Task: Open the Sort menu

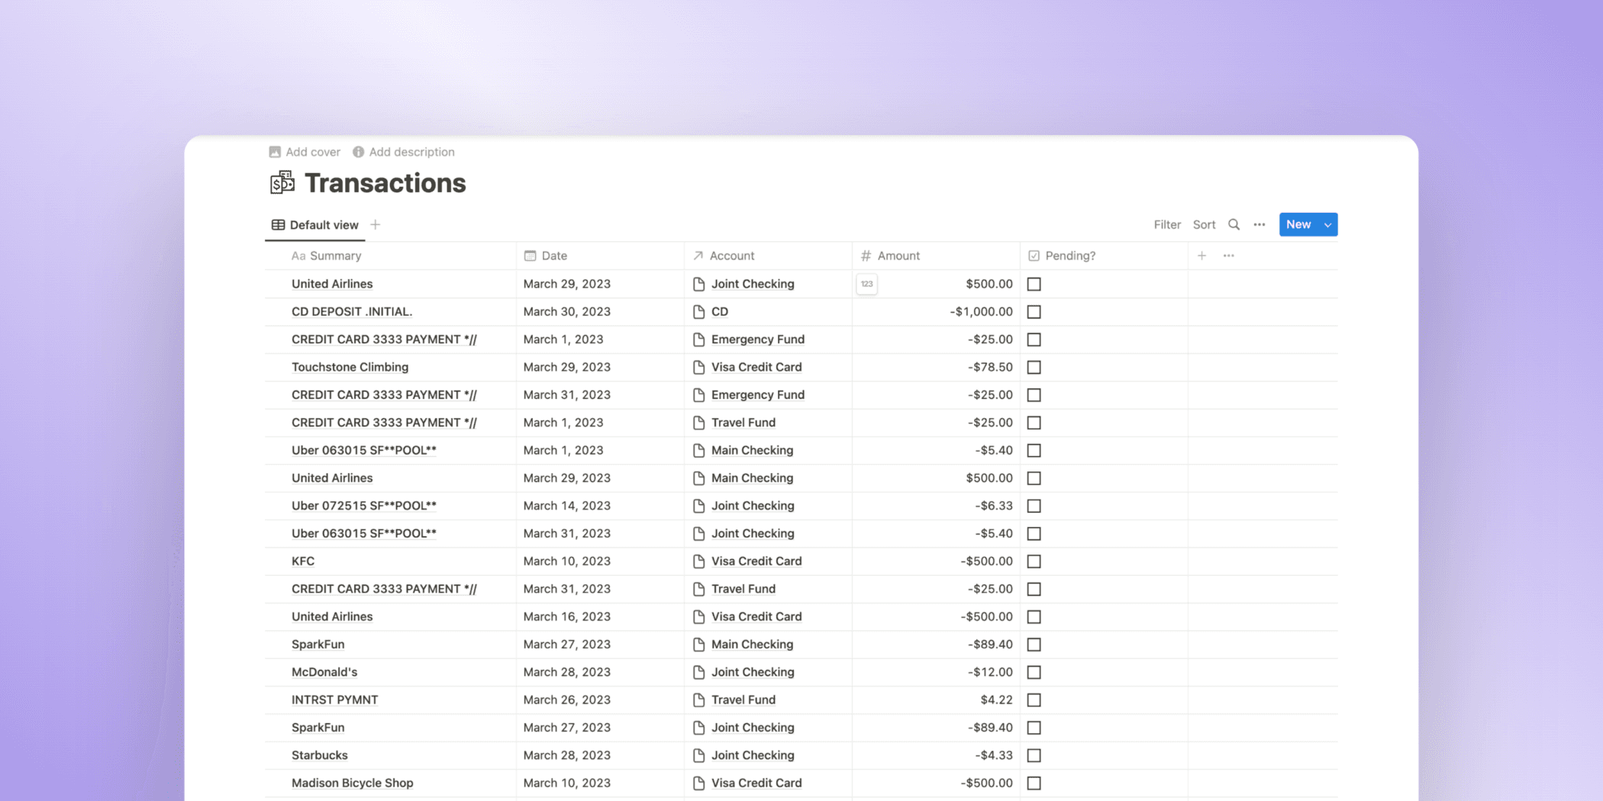Action: coord(1204,224)
